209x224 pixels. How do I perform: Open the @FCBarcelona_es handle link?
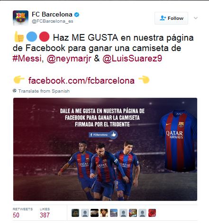[x=53, y=21]
